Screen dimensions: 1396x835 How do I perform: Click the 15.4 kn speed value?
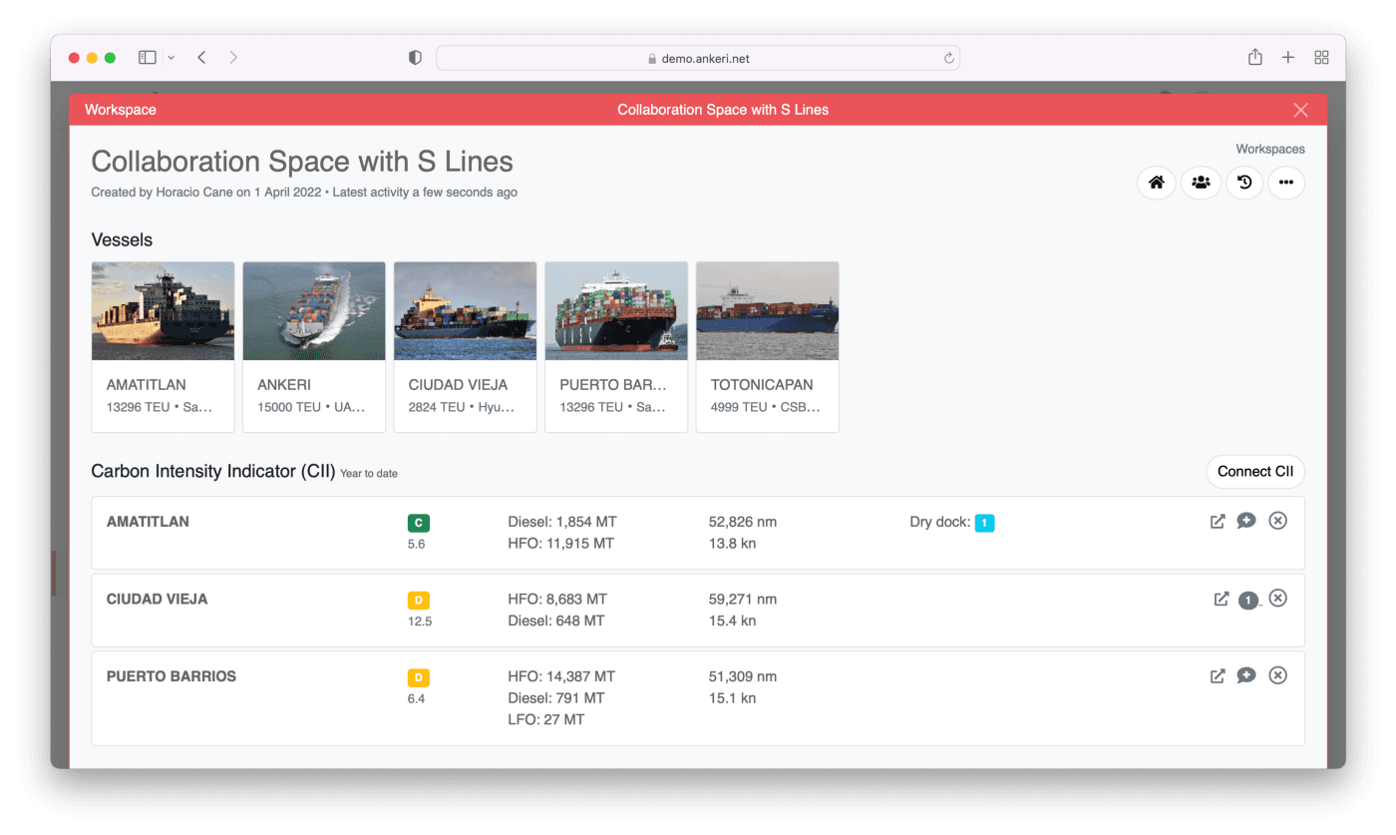click(x=732, y=621)
